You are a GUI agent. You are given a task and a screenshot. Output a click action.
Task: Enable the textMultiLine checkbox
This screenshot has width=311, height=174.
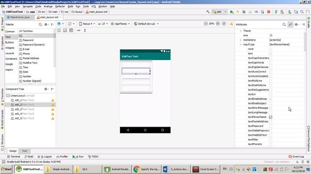pos(271,81)
